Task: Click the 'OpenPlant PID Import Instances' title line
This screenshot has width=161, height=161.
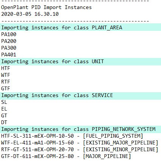Action: [46, 8]
